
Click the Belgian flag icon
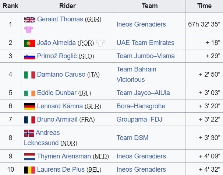point(29,169)
